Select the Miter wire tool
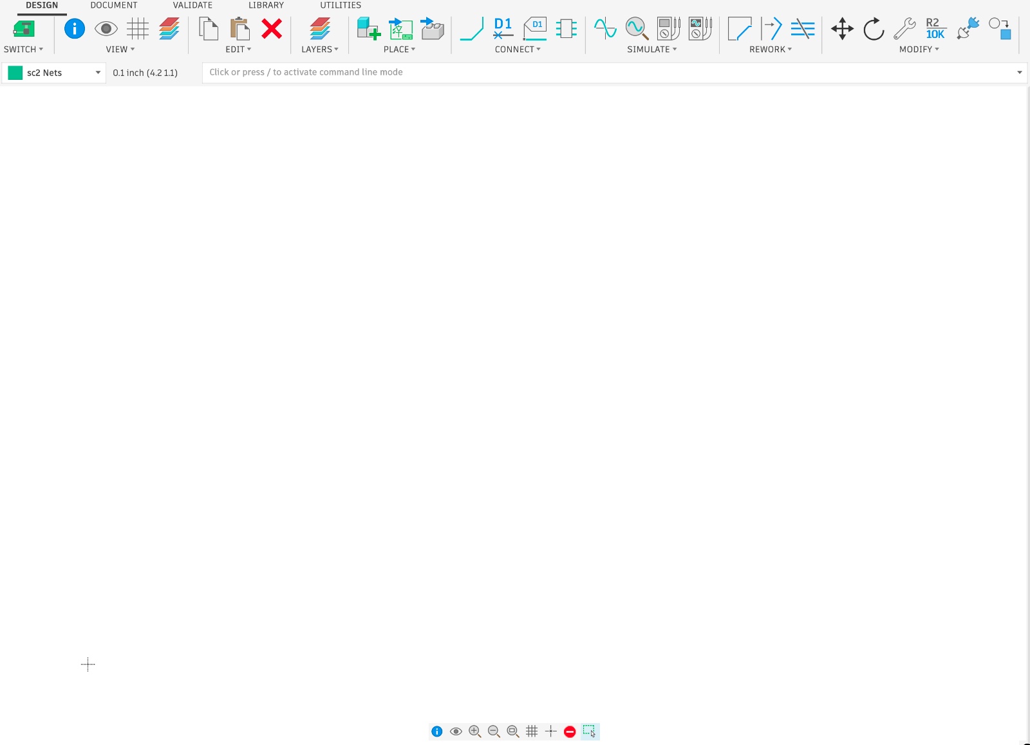 [x=740, y=28]
